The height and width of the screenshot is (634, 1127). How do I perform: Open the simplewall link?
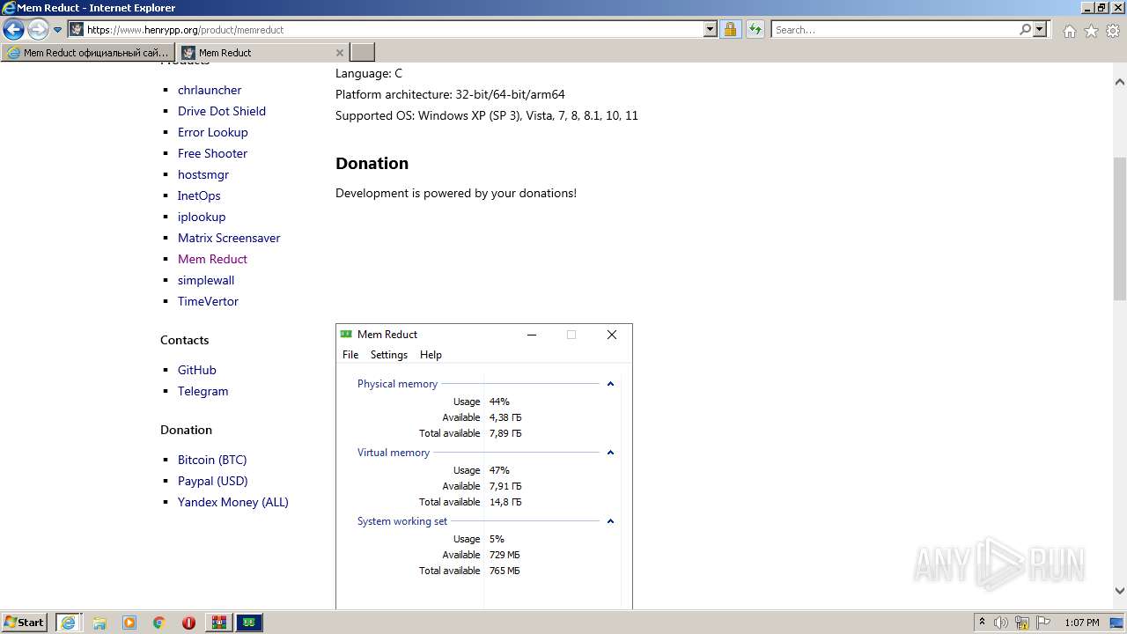click(206, 280)
